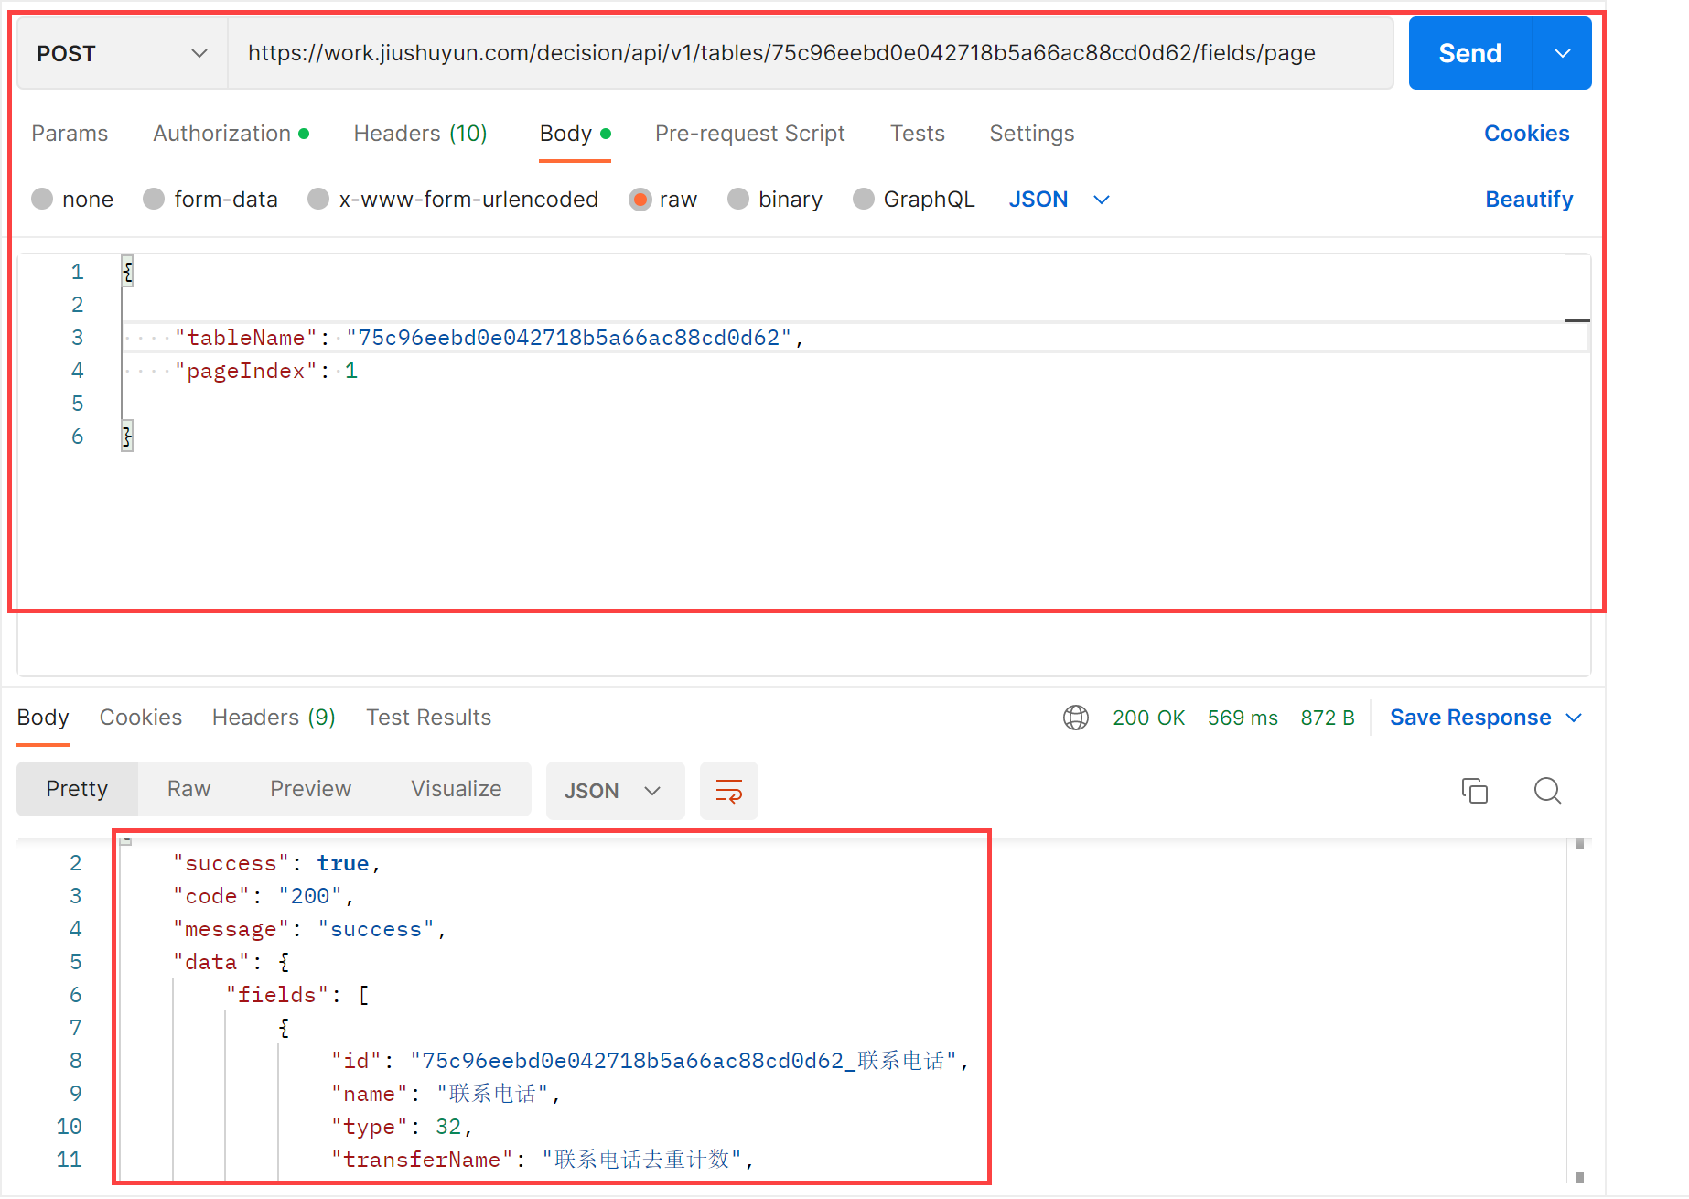The width and height of the screenshot is (1689, 1199).
Task: Click the copy response icon
Action: pos(1474,790)
